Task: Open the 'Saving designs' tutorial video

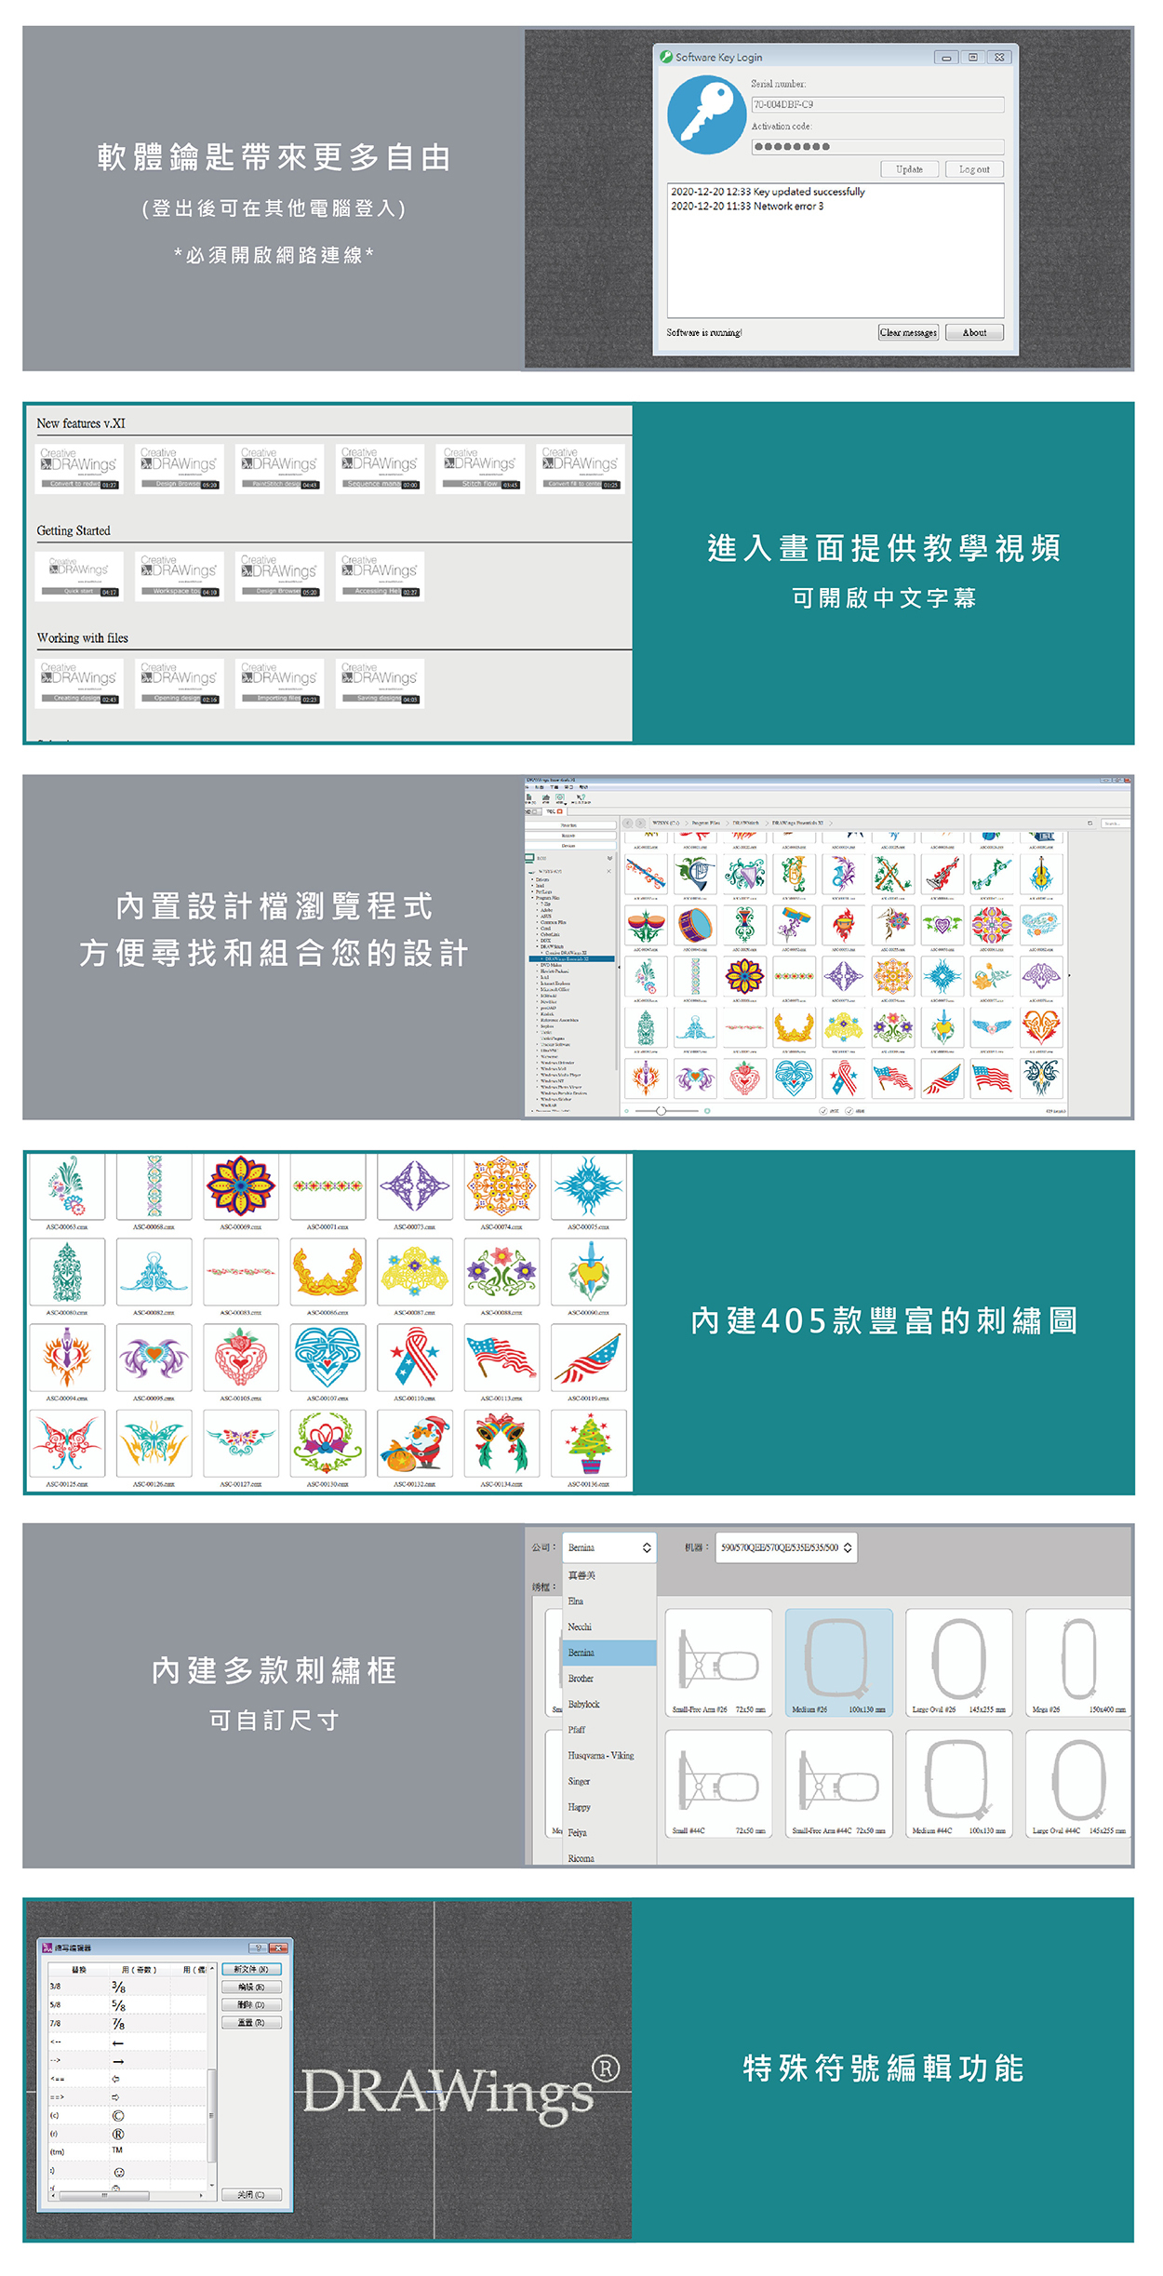Action: [x=381, y=683]
